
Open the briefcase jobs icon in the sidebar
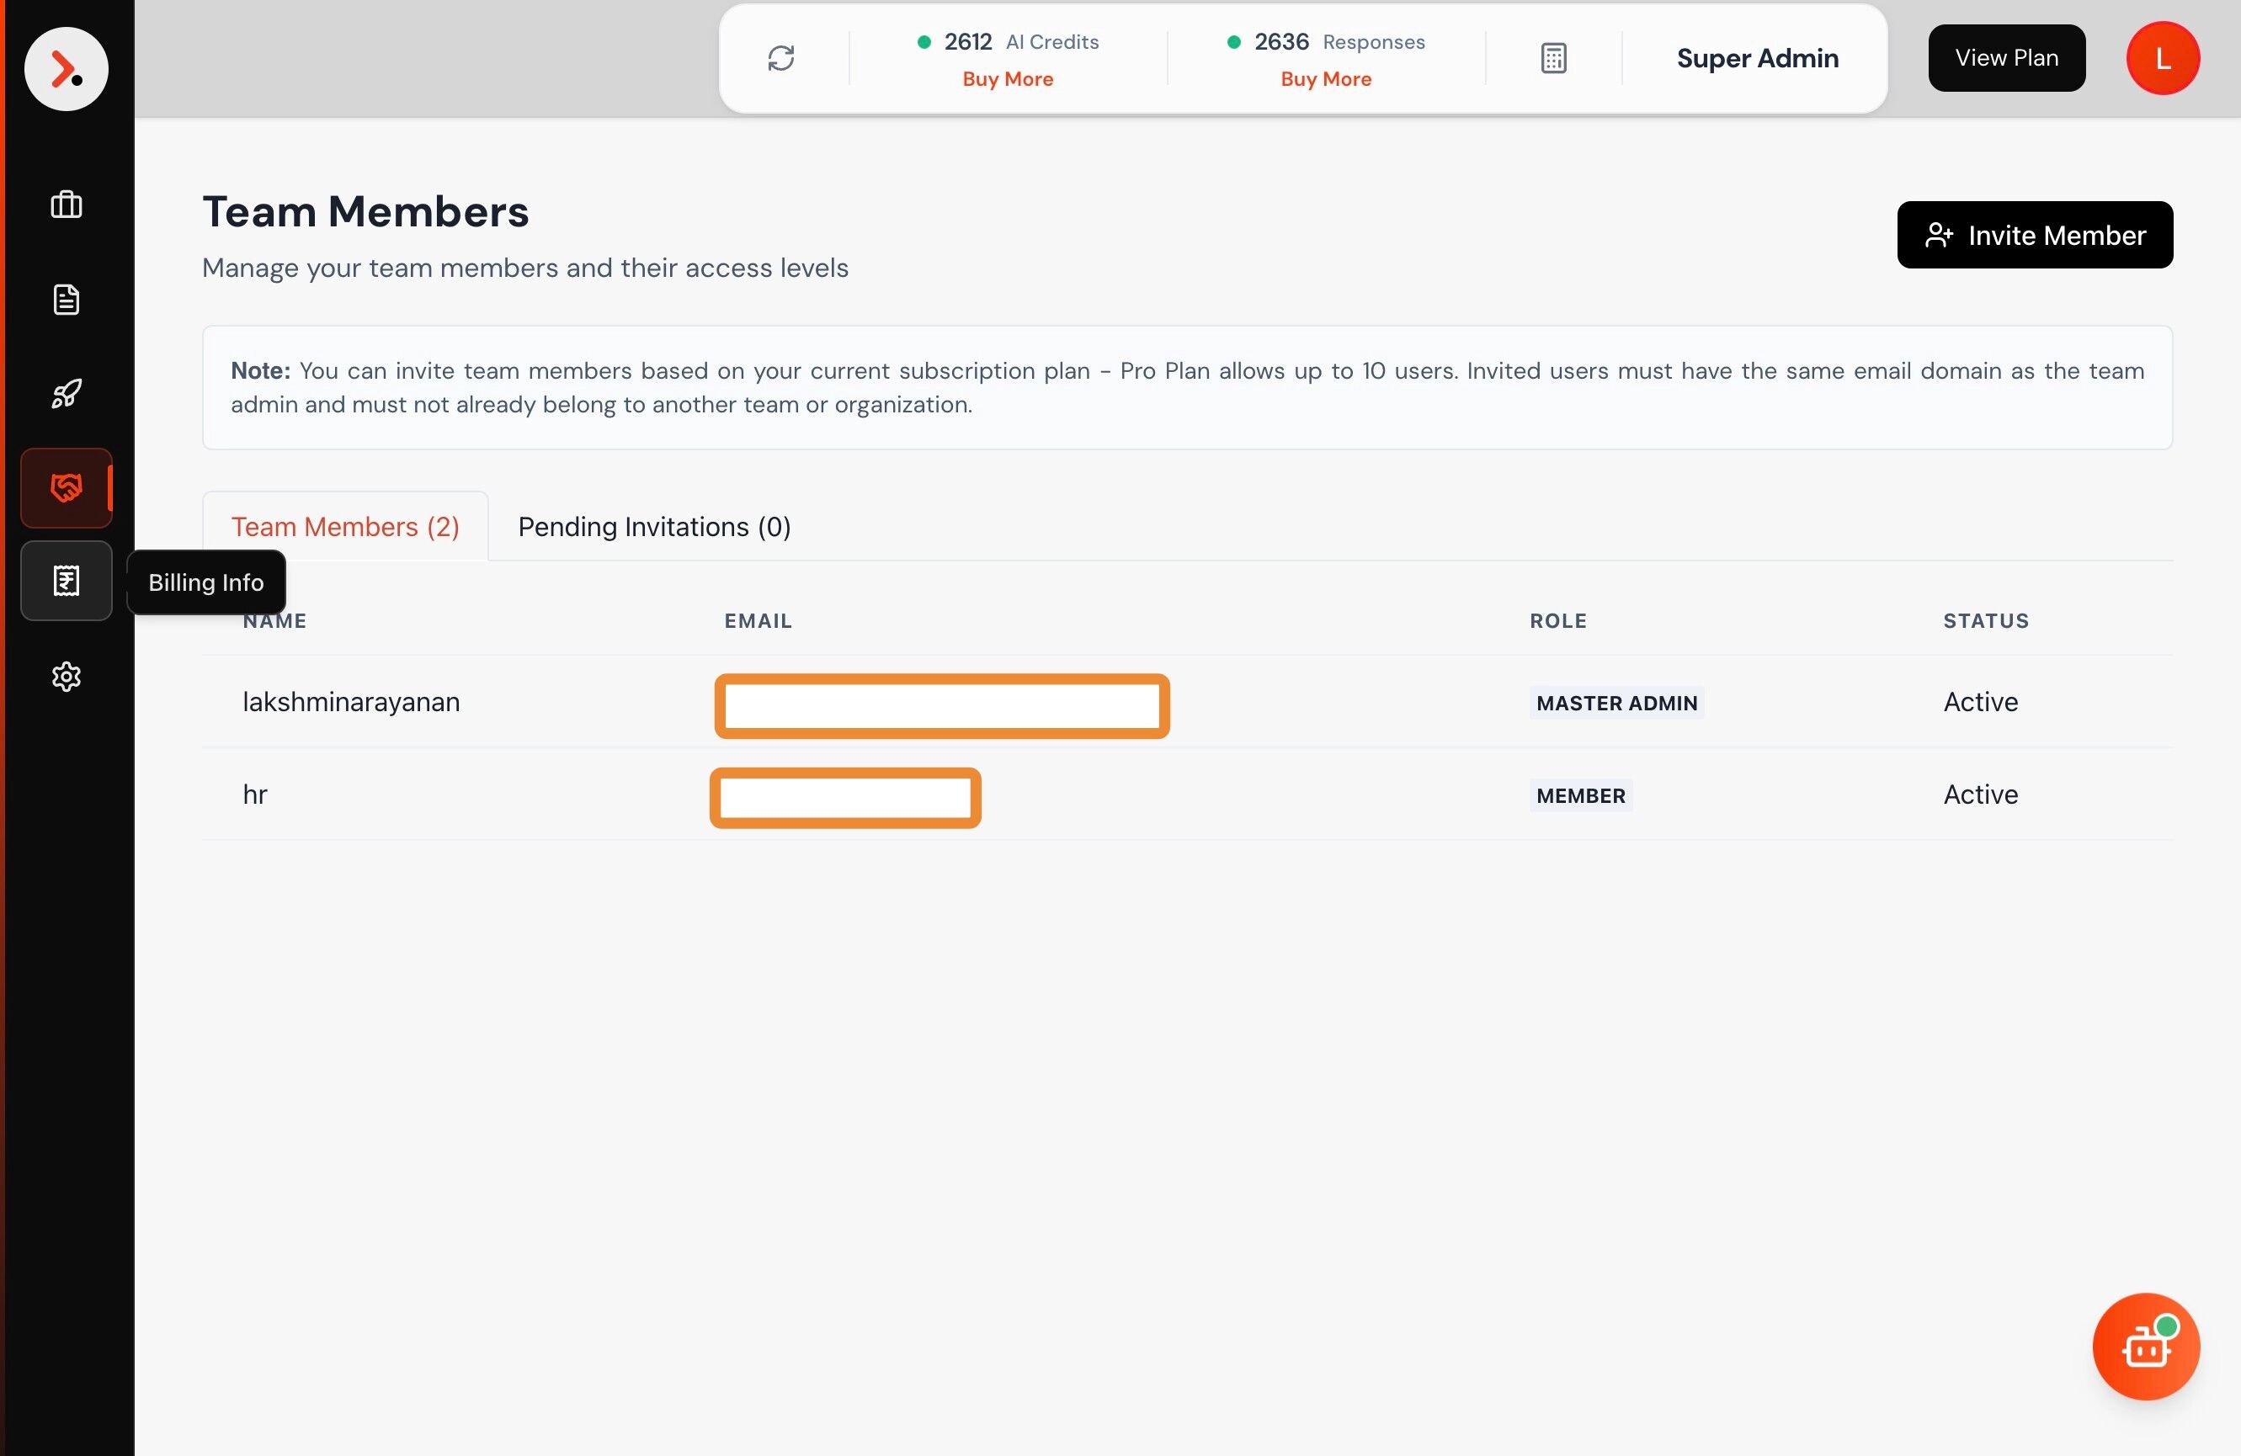pyautogui.click(x=66, y=205)
